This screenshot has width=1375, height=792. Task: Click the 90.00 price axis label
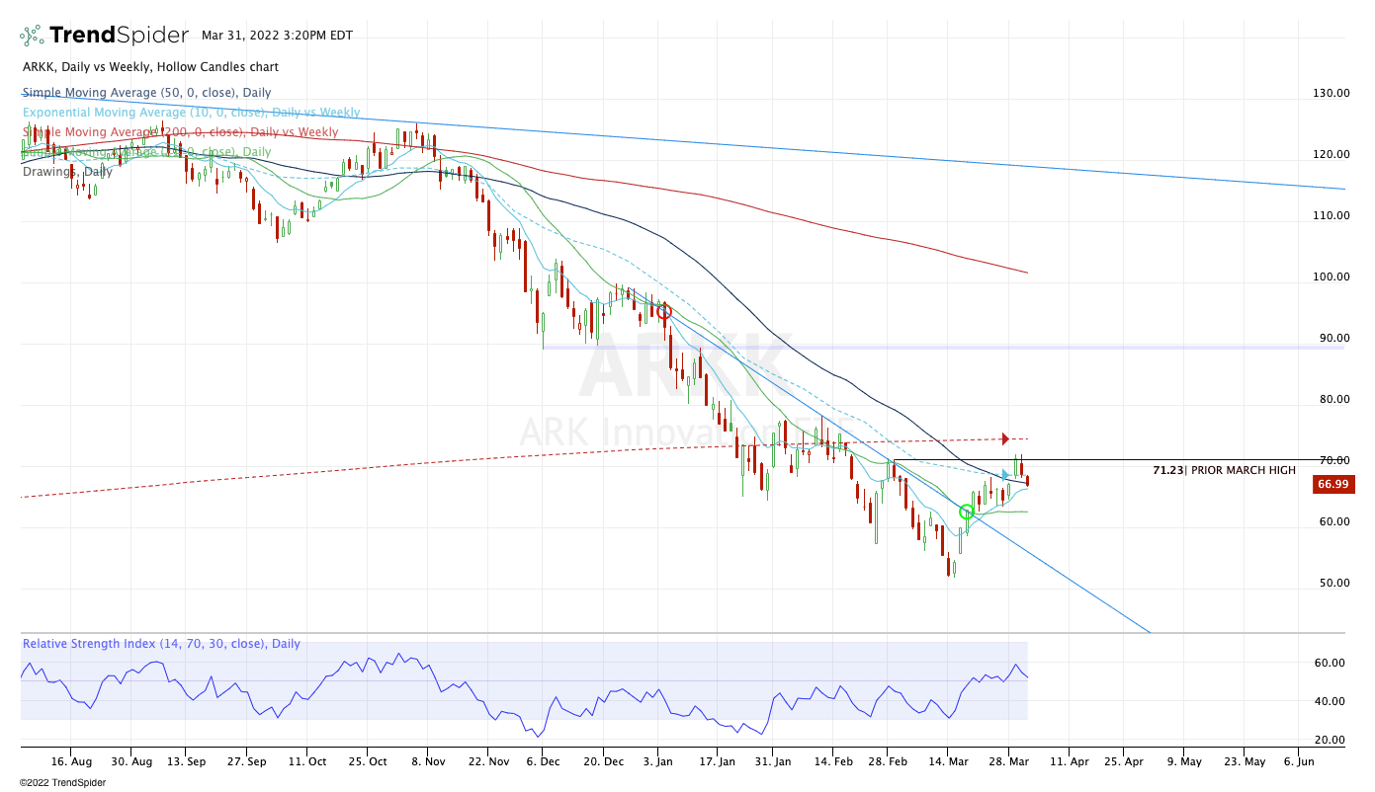click(1333, 339)
